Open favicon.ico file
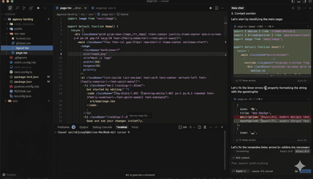The height and width of the screenshot is (179, 313). pyautogui.click(x=23, y=38)
